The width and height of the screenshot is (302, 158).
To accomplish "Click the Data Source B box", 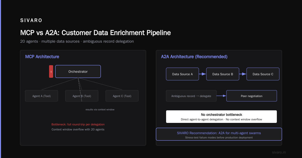I will pos(223,74).
